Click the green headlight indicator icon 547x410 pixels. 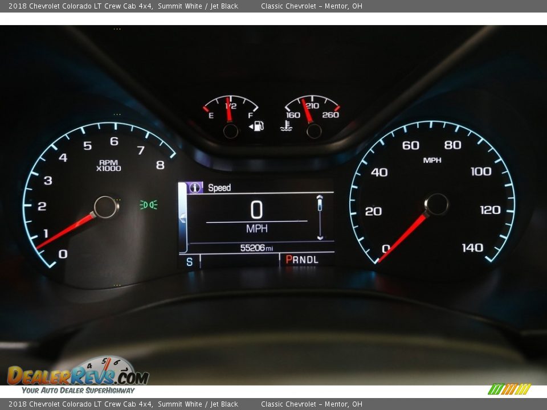[149, 204]
